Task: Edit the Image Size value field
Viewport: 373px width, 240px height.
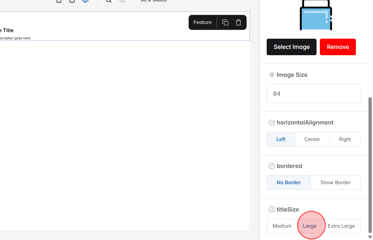Action: [x=314, y=93]
